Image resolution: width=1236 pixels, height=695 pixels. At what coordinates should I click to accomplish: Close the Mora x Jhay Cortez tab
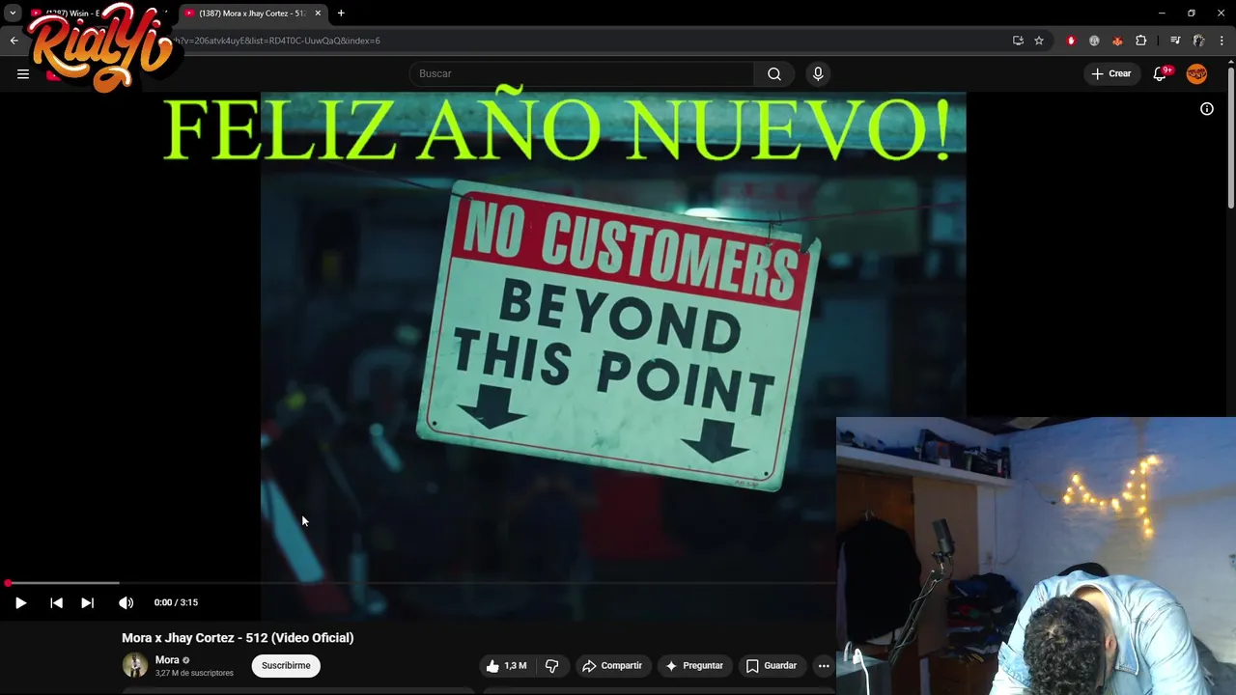[318, 14]
